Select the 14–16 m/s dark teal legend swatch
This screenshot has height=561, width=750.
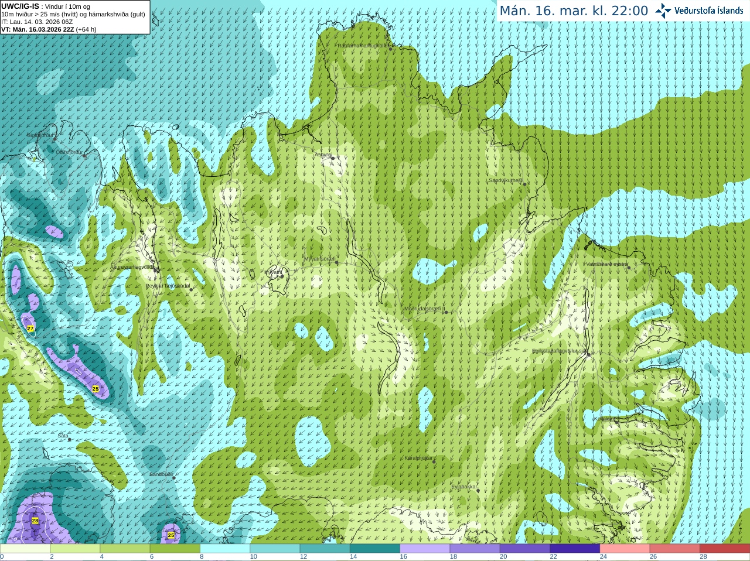pos(375,549)
